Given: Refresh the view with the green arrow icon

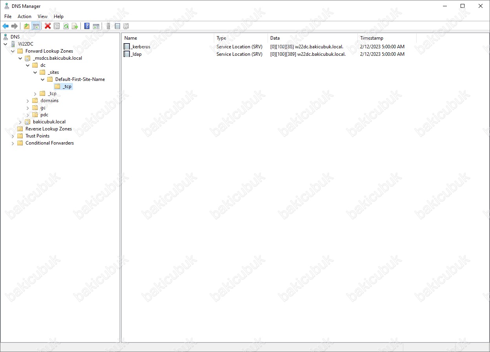Looking at the screenshot, I should click(x=66, y=26).
